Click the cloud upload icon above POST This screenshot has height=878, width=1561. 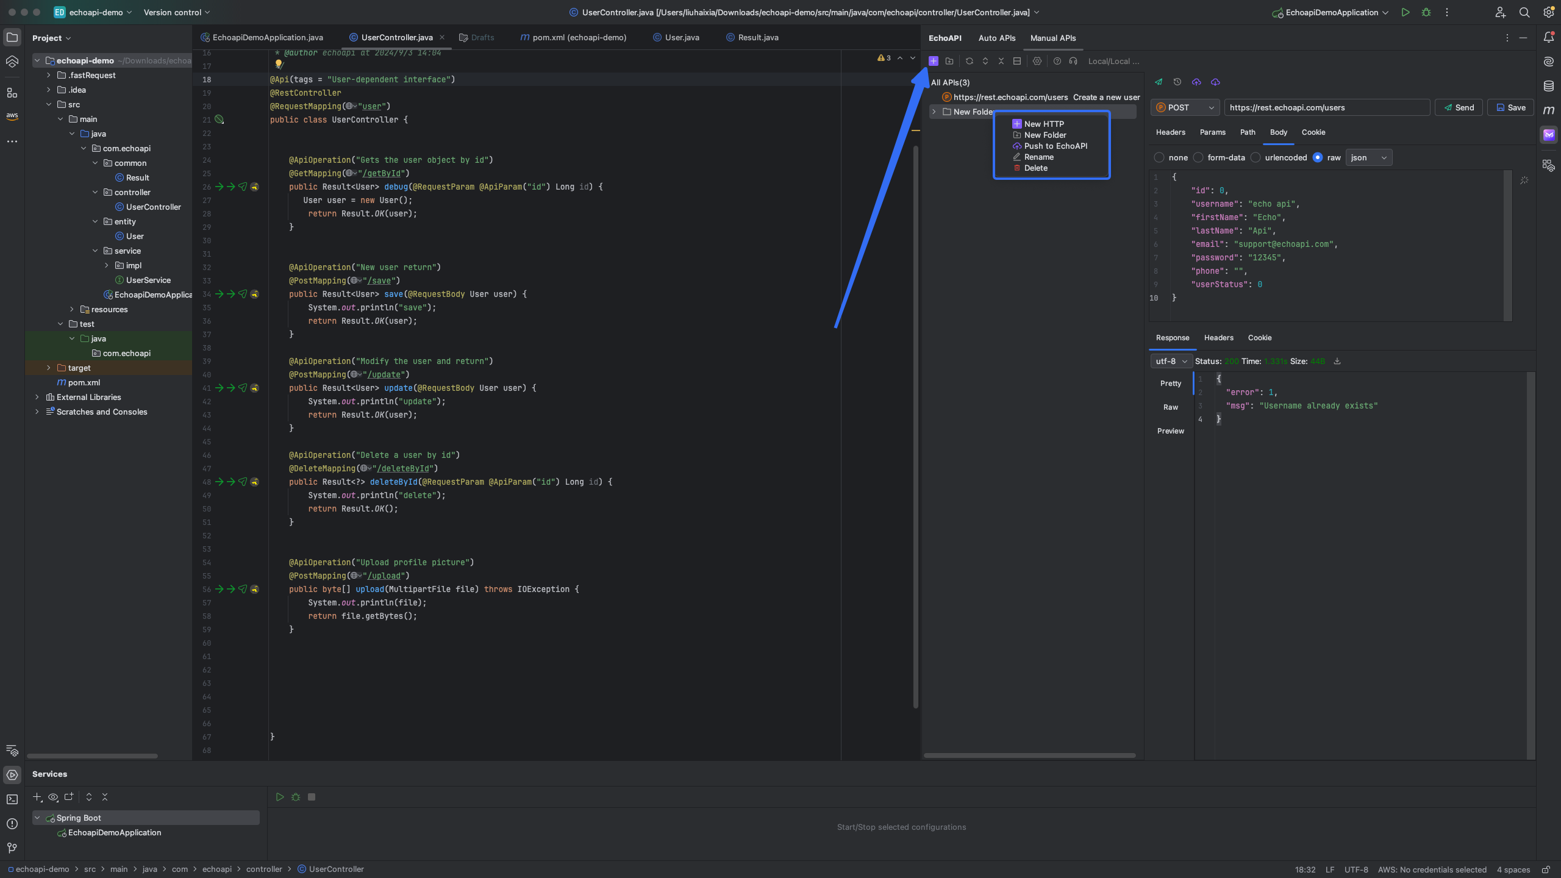[x=1196, y=82]
